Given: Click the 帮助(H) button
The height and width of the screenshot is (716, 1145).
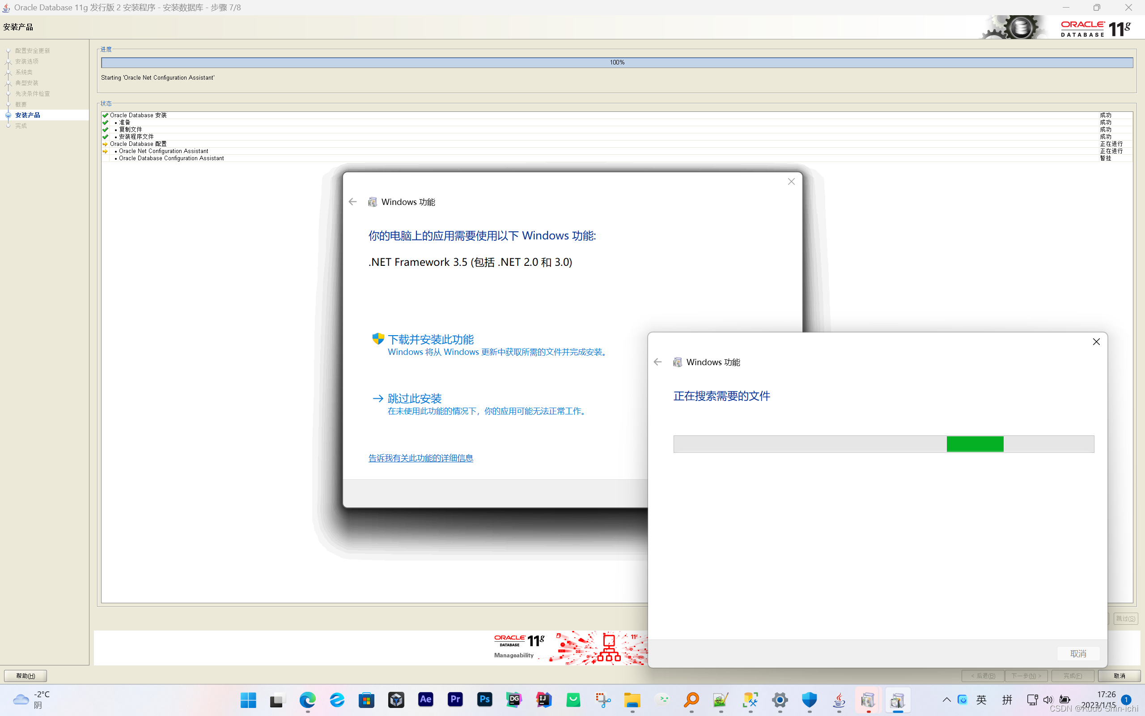Looking at the screenshot, I should click(x=25, y=676).
